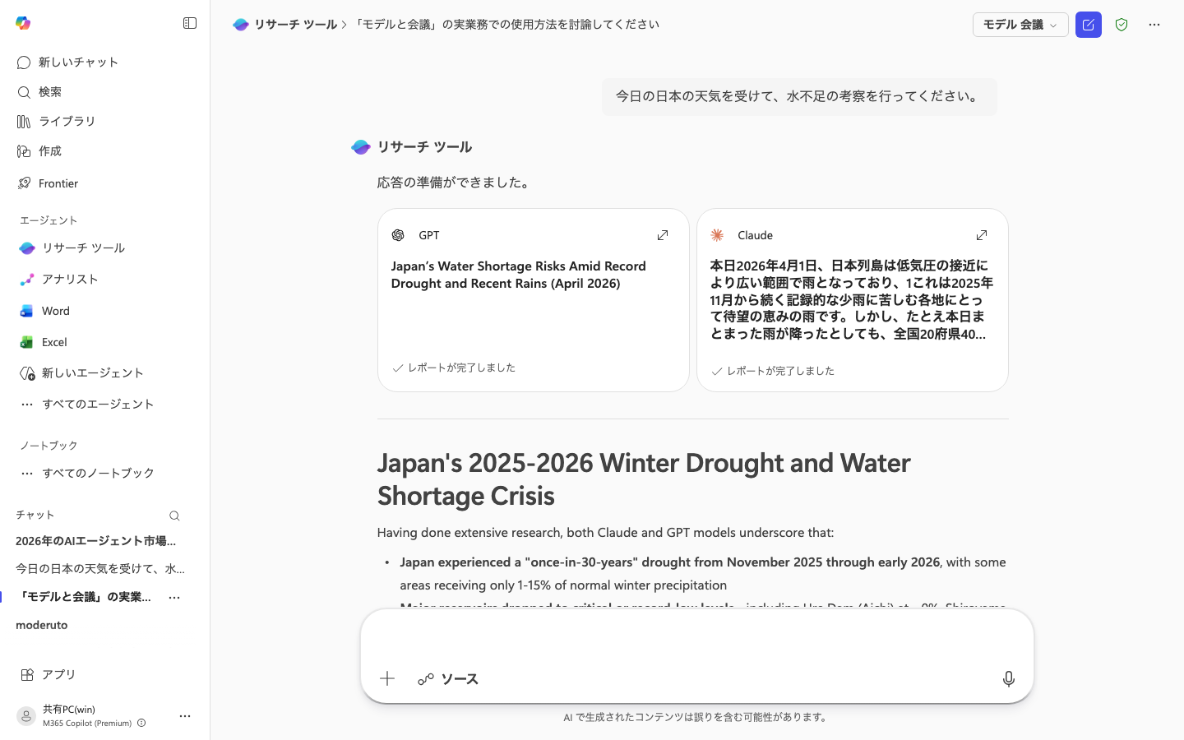
Task: Open the ... options menu in the top bar
Action: 1154,25
